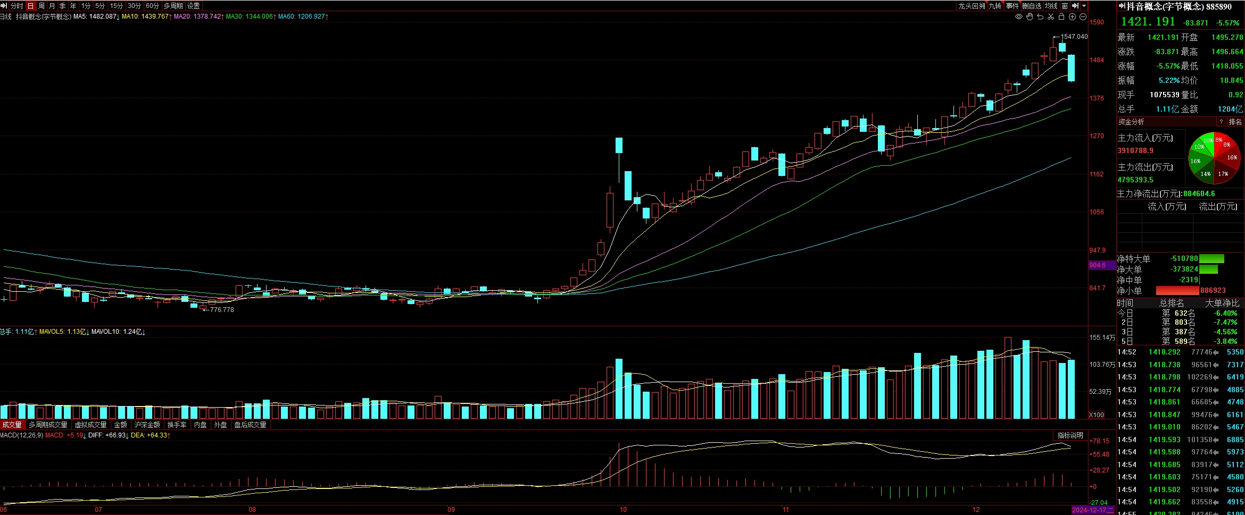Click the MACD(12,26,9) indicator label
The image size is (1245, 515).
[x=22, y=435]
